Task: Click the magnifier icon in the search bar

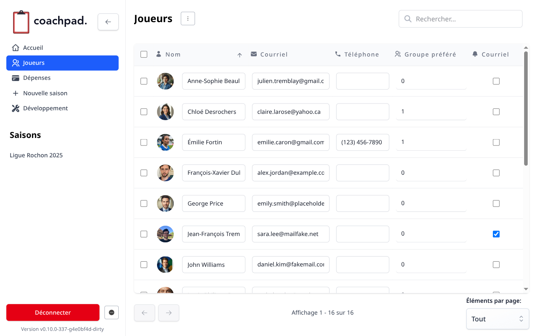Action: [408, 19]
